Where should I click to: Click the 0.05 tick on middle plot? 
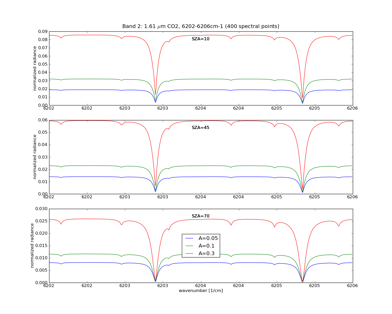pyautogui.click(x=43, y=132)
